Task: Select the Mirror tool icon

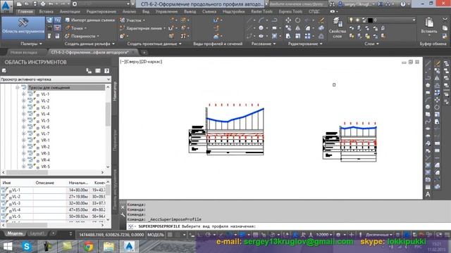Action: [x=297, y=28]
